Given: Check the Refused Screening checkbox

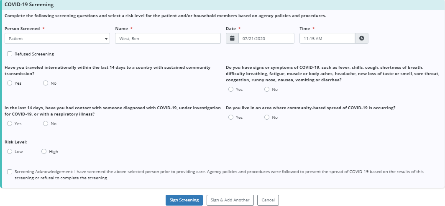Looking at the screenshot, I should point(10,54).
